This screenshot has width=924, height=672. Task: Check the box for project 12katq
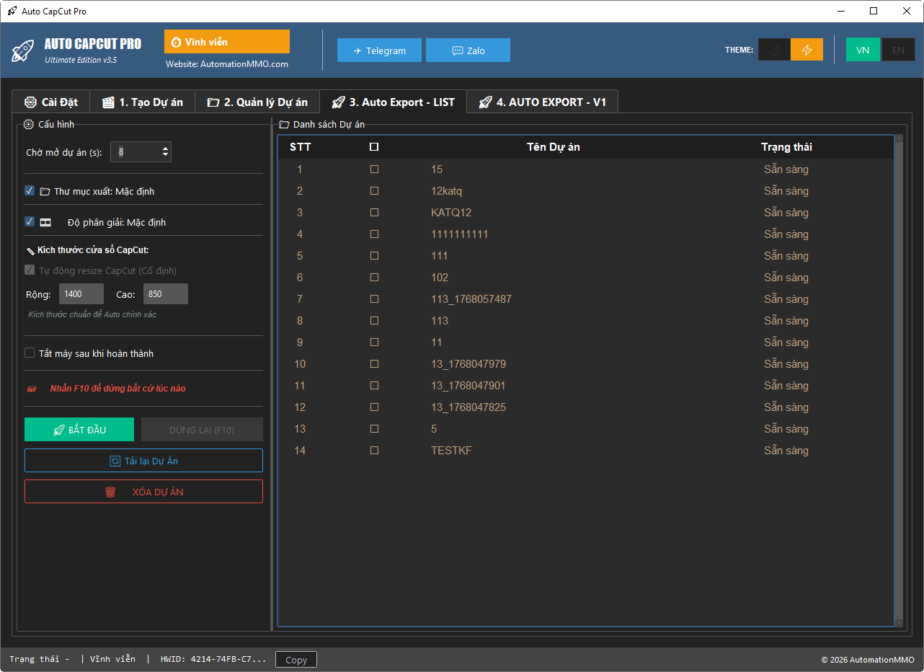tap(374, 191)
